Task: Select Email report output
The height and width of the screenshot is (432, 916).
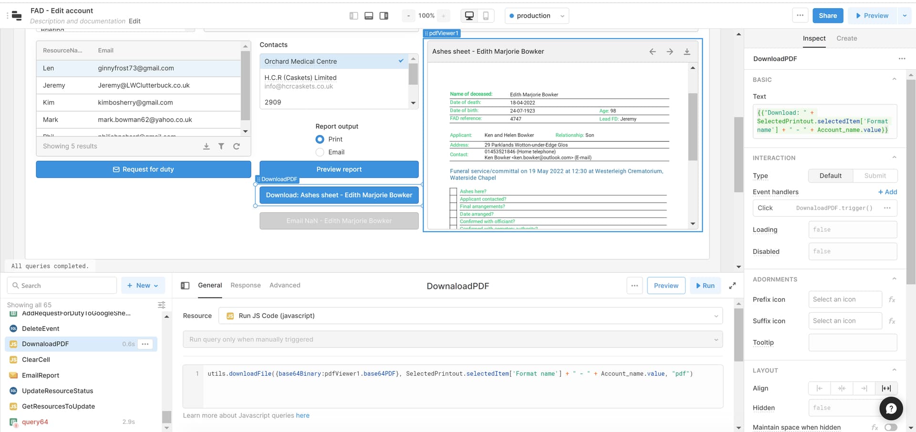Action: tap(320, 152)
